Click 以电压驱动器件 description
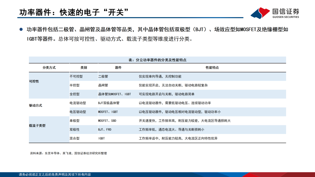 pos(180,112)
